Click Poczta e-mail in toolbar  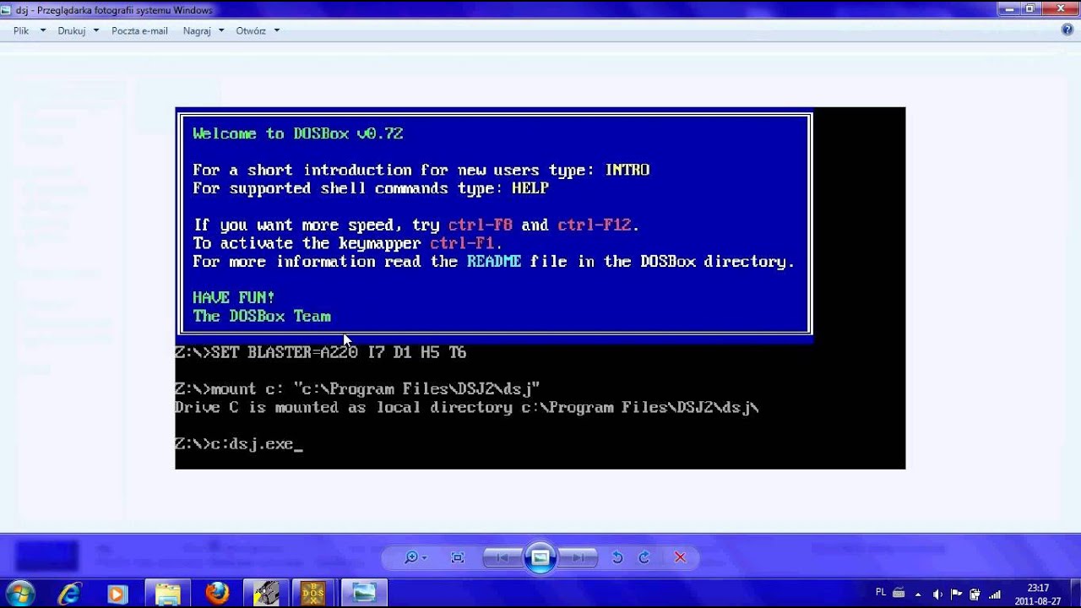point(139,30)
